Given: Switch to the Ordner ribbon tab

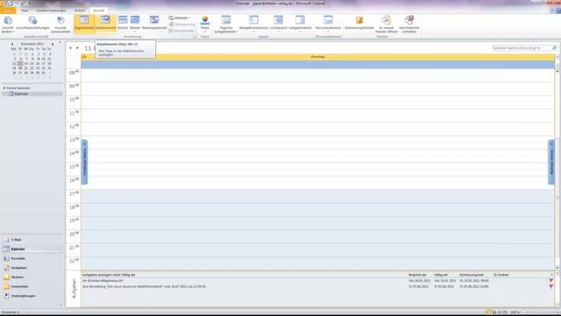Looking at the screenshot, I should click(x=80, y=11).
